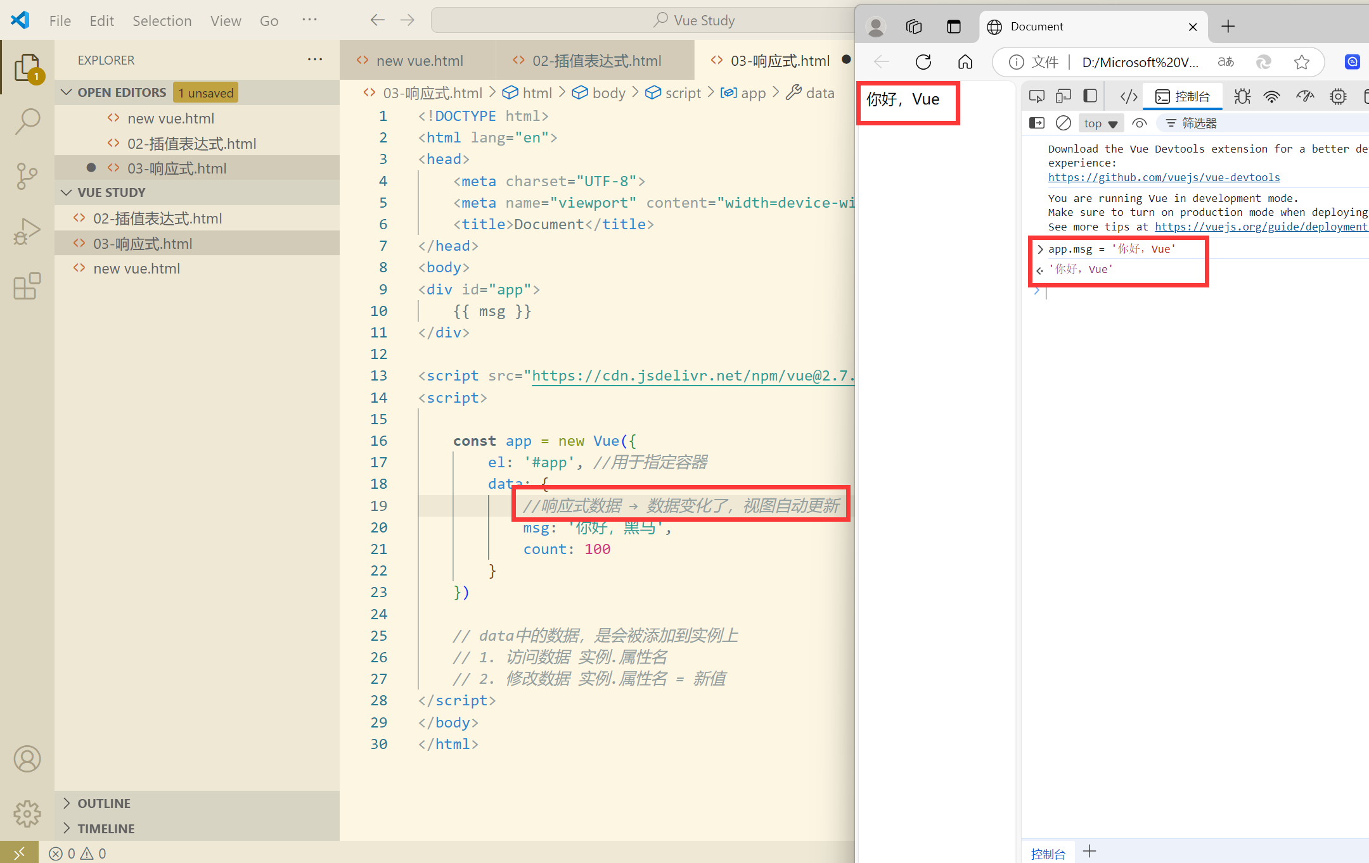Open the Manage gear in the activity bar

[27, 814]
